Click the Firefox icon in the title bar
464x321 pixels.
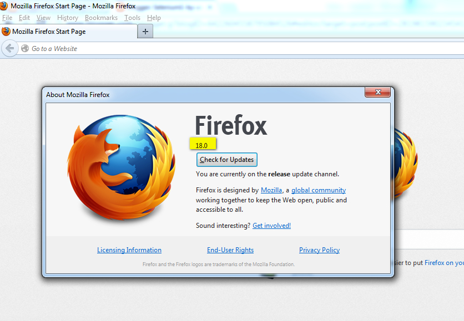pos(6,6)
